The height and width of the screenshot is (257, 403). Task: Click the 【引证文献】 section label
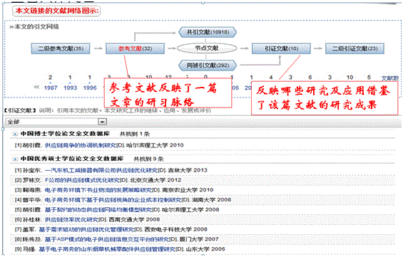(19, 110)
